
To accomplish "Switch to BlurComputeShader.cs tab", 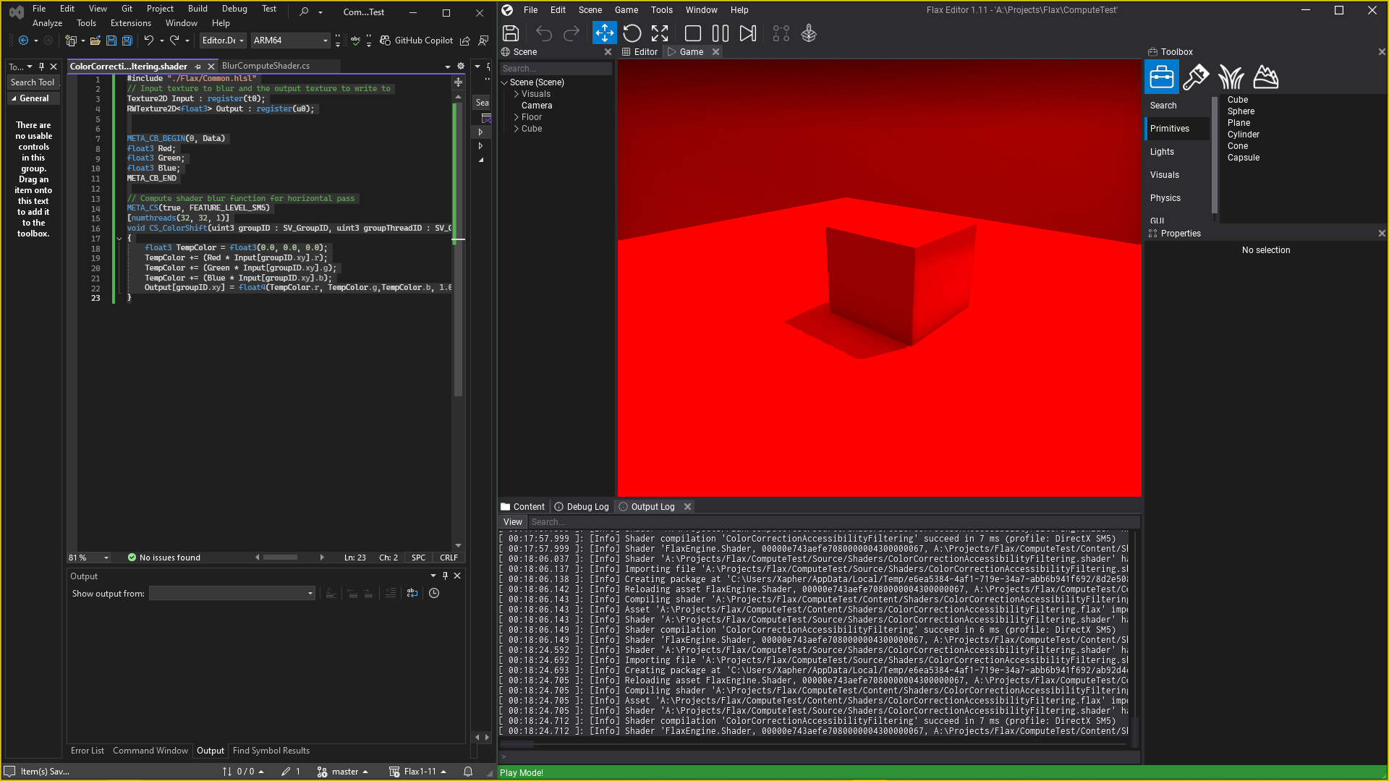I will 266,66.
